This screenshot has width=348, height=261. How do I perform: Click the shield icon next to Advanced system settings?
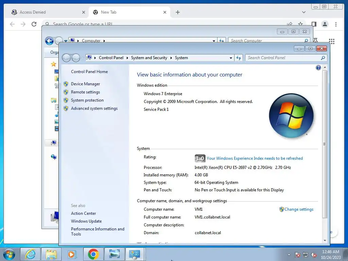[x=66, y=108]
